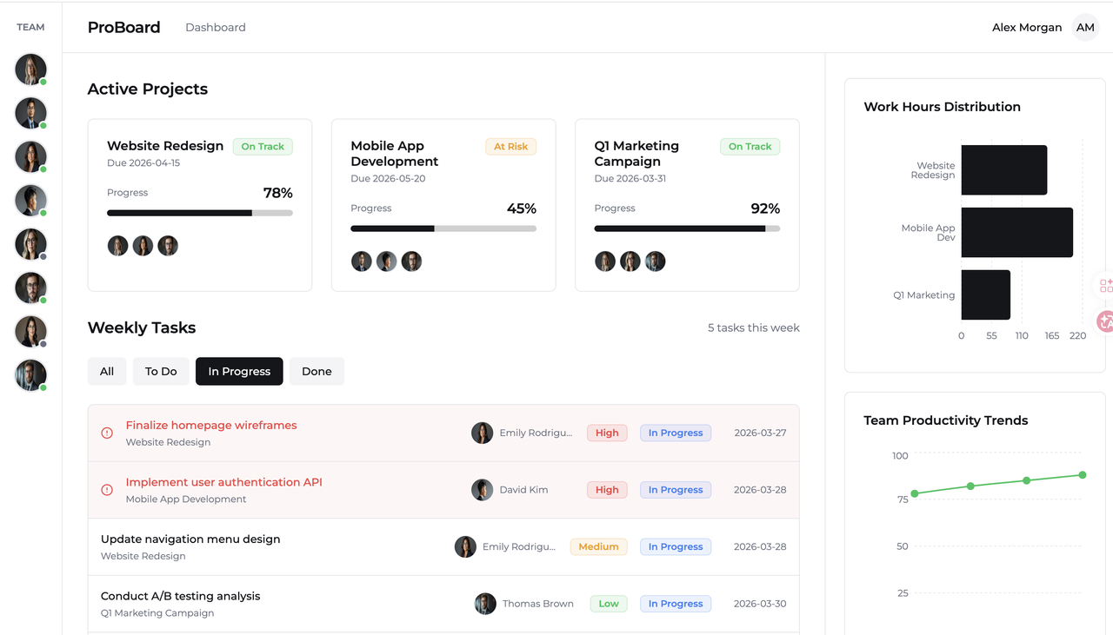Switch to the To Do task filter
This screenshot has width=1113, height=635.
click(161, 371)
